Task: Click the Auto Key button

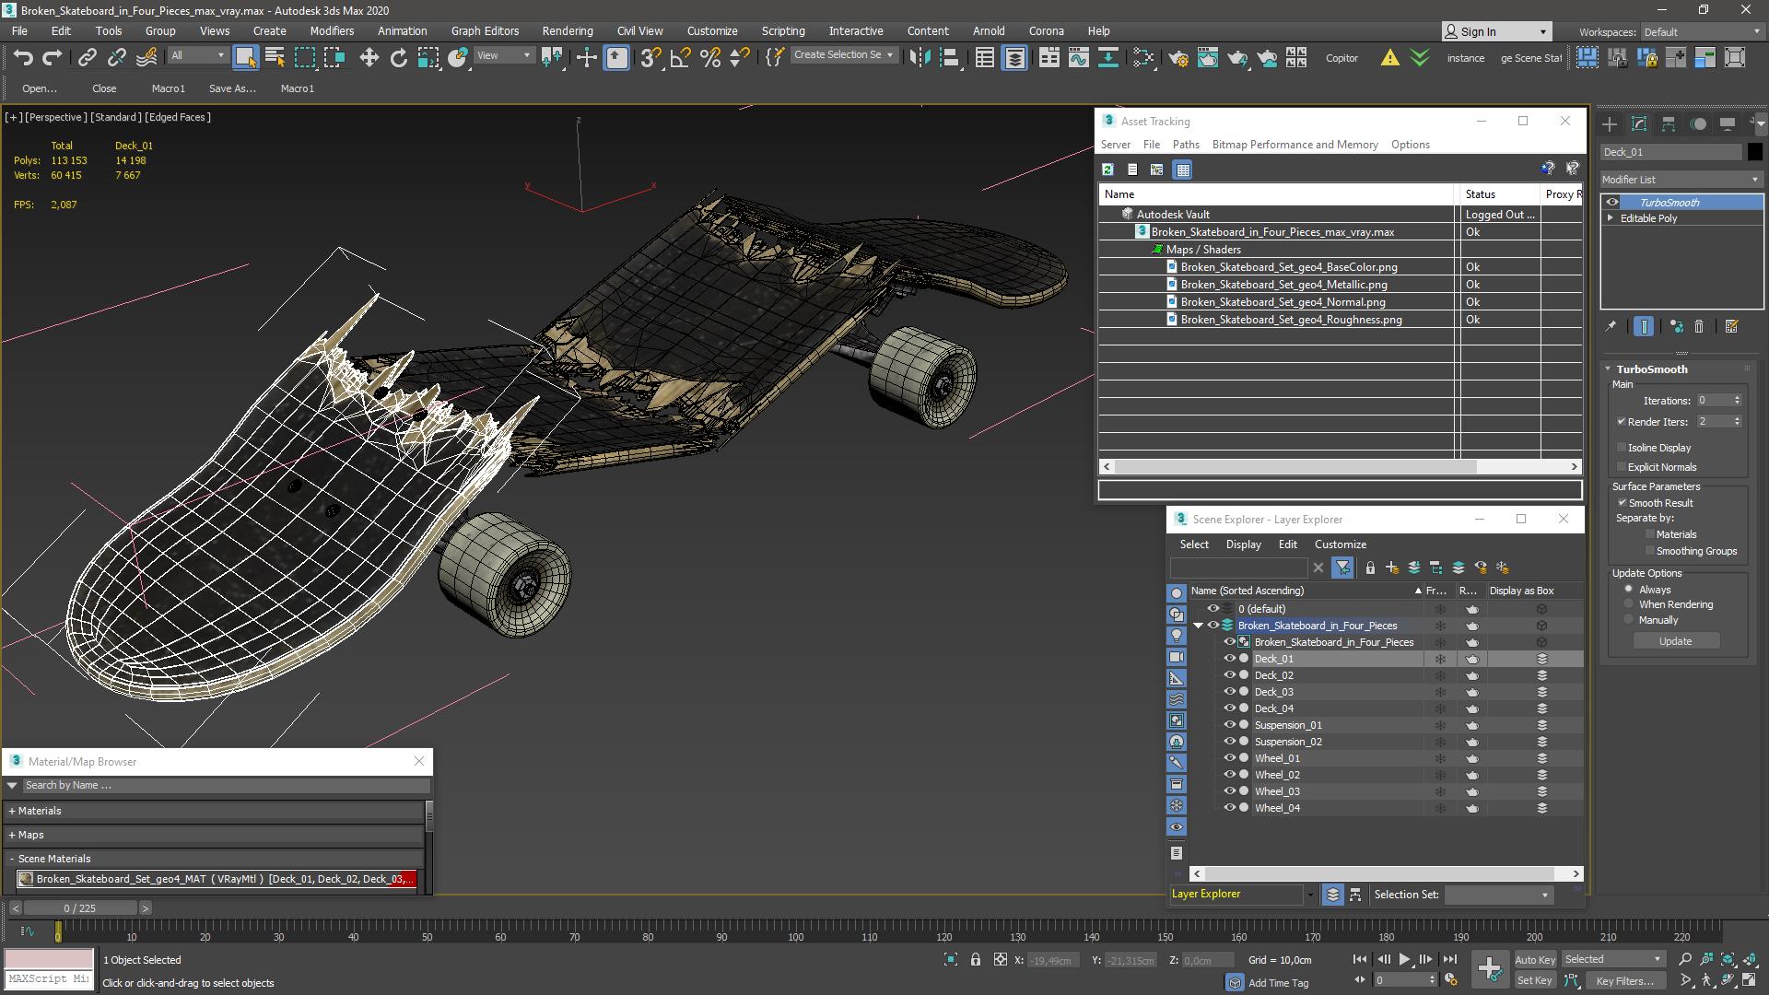Action: [x=1534, y=959]
